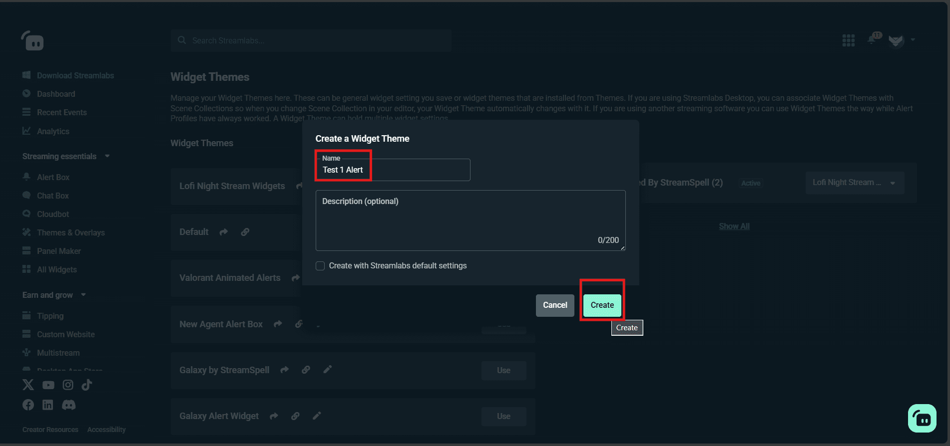Viewport: 950px width, 446px height.
Task: Copy link for Galaxy by StreamSpell
Action: pos(306,370)
